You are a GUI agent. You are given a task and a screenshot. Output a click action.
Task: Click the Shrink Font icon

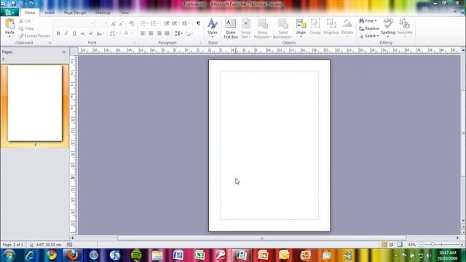point(121,24)
